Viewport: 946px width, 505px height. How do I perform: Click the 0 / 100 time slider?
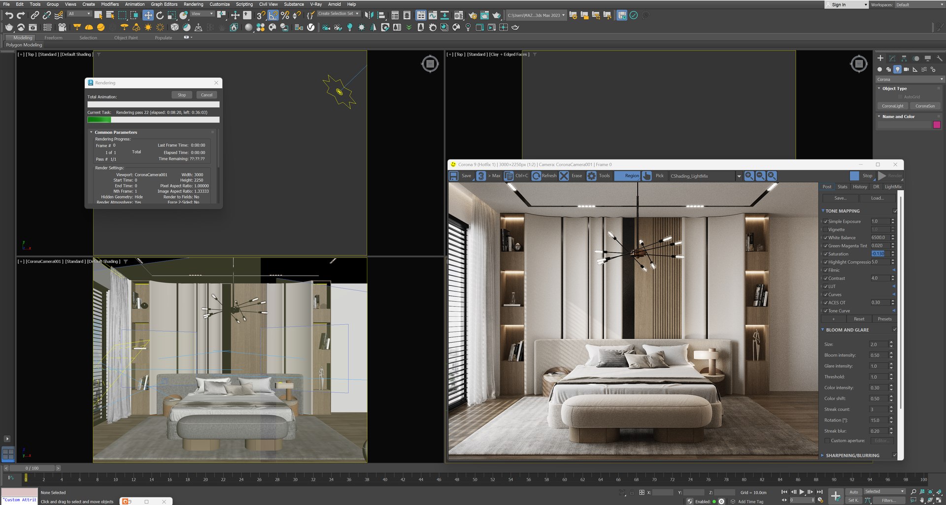[32, 468]
